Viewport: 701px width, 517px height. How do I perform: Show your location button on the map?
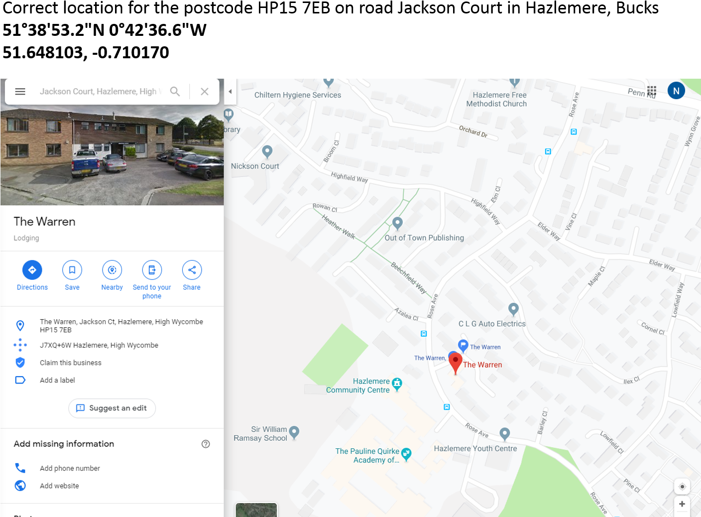click(682, 486)
